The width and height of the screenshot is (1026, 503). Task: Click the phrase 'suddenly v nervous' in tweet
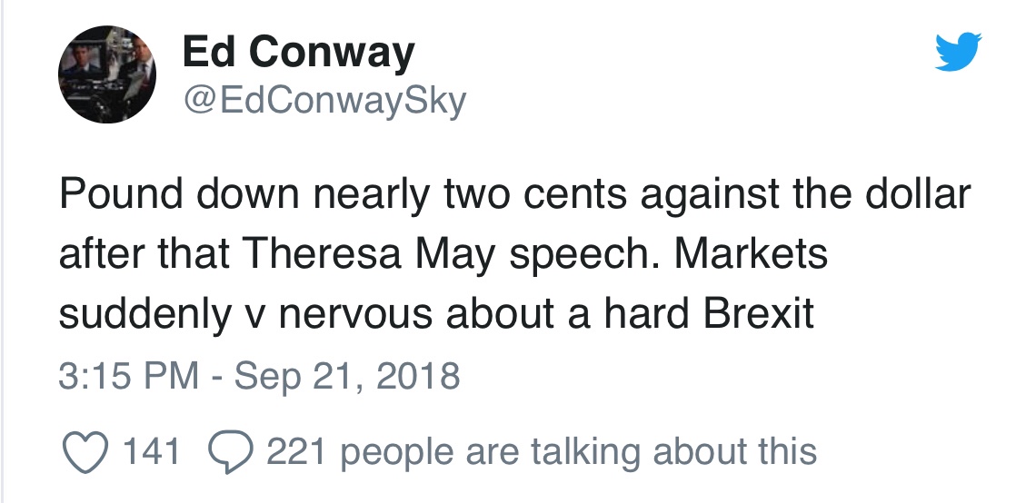[x=245, y=313]
